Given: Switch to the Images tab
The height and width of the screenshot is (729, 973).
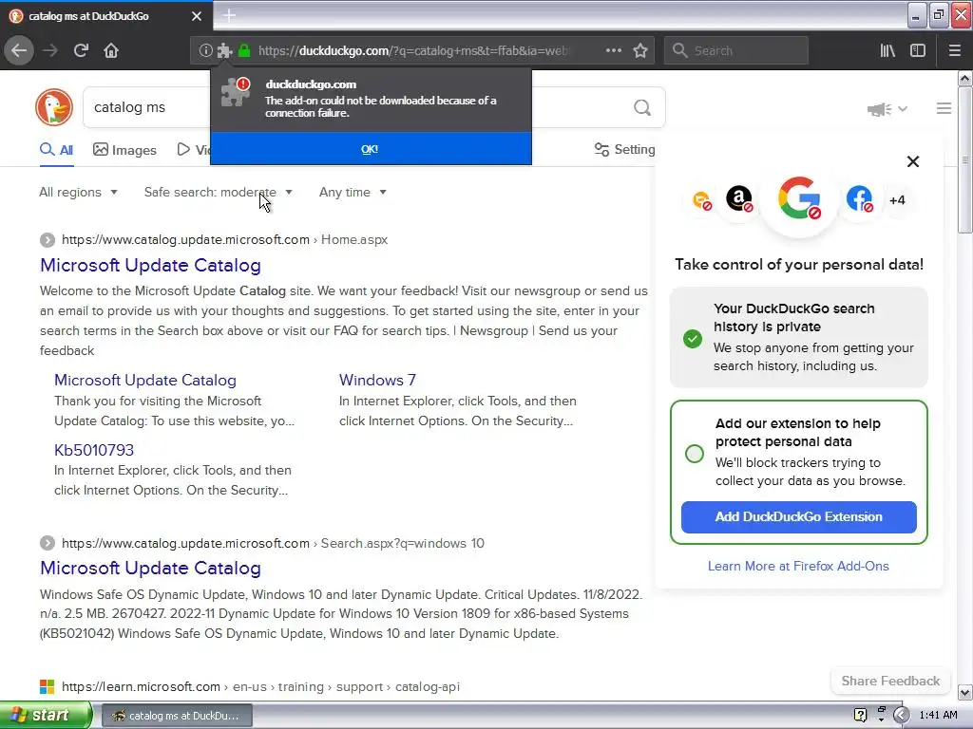Looking at the screenshot, I should point(124,150).
